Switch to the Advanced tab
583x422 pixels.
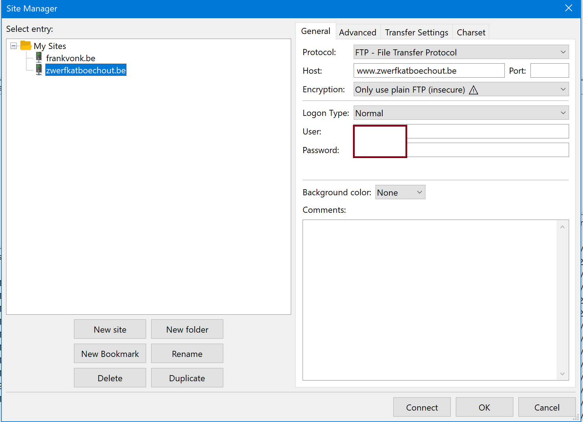point(358,33)
